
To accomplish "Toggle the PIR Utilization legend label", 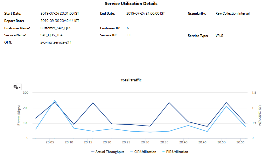I will tap(176, 152).
